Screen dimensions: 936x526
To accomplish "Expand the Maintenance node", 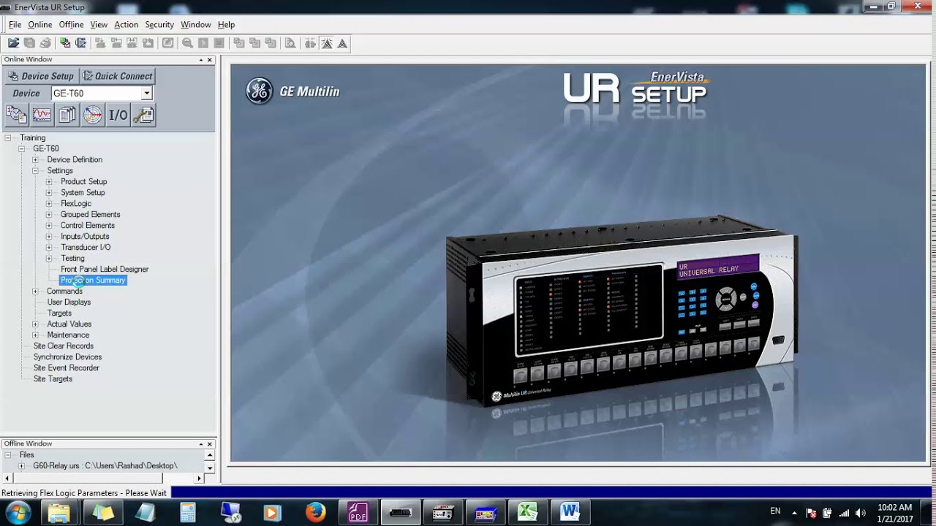I will (35, 335).
